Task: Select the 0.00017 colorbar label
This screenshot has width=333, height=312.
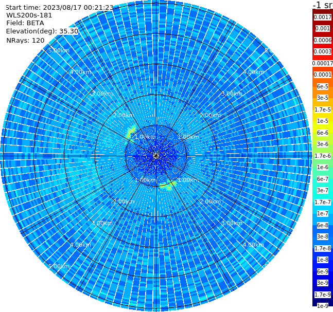Action: point(323,63)
